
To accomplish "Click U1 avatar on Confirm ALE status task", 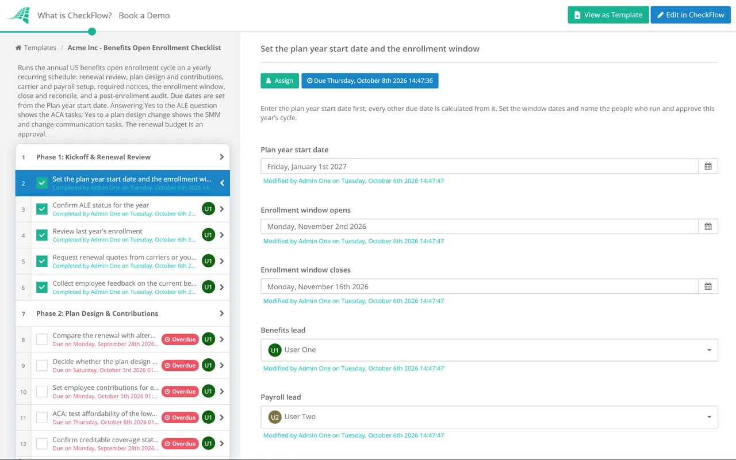I will click(208, 209).
